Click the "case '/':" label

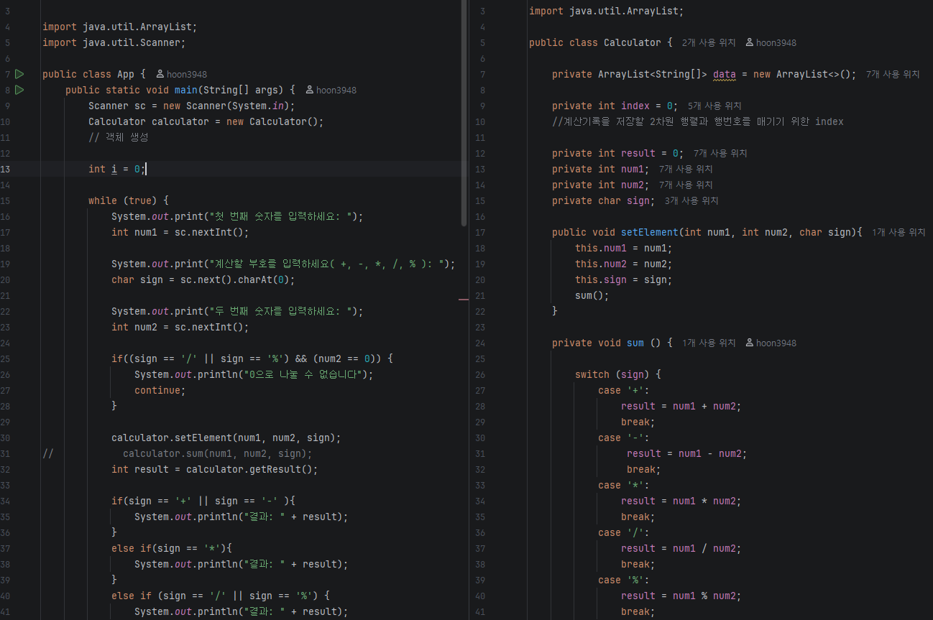click(624, 532)
